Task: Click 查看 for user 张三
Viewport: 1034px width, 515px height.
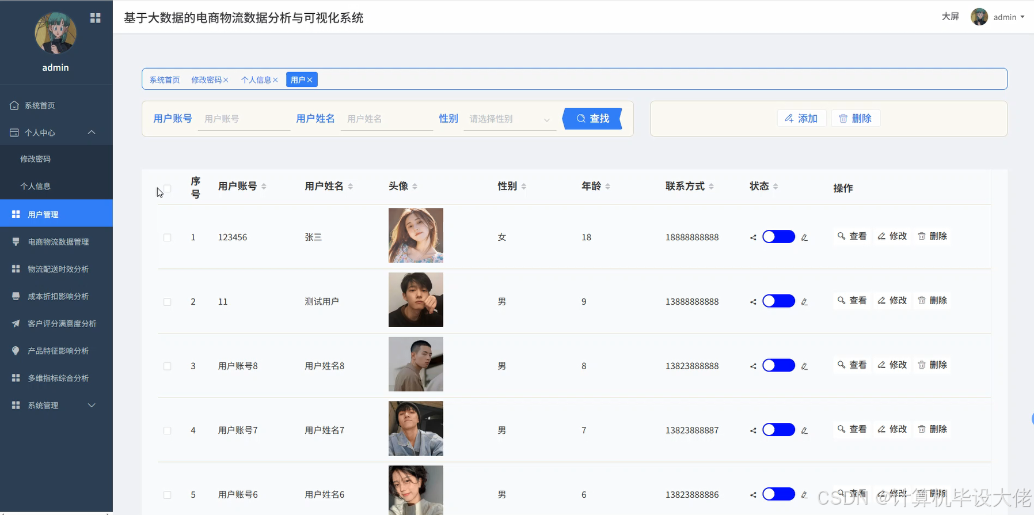Action: pyautogui.click(x=852, y=236)
